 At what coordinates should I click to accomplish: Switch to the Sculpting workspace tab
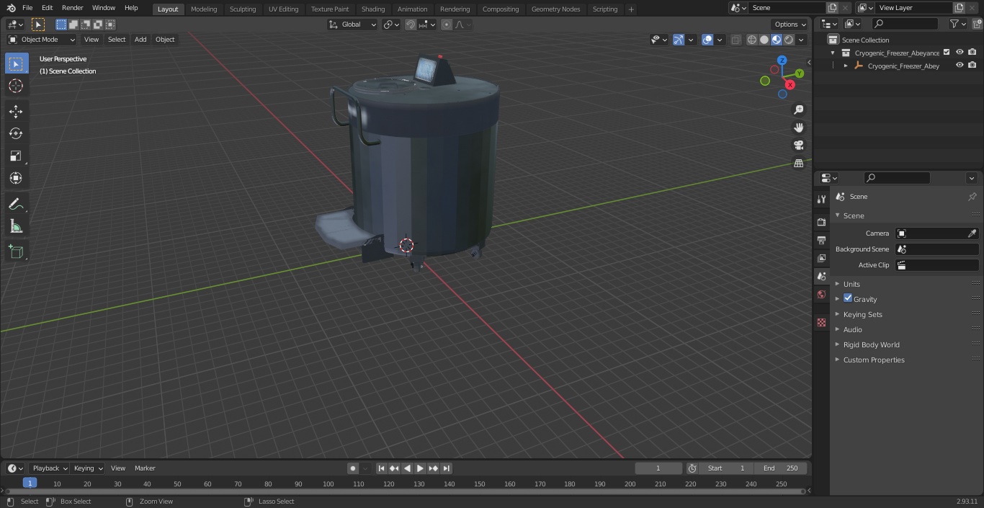pyautogui.click(x=243, y=9)
